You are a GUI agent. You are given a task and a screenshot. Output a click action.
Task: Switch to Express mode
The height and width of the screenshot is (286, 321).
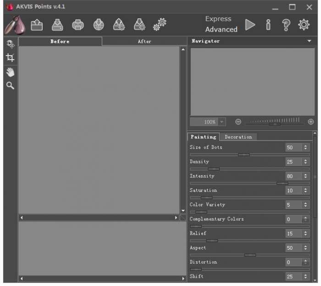218,19
